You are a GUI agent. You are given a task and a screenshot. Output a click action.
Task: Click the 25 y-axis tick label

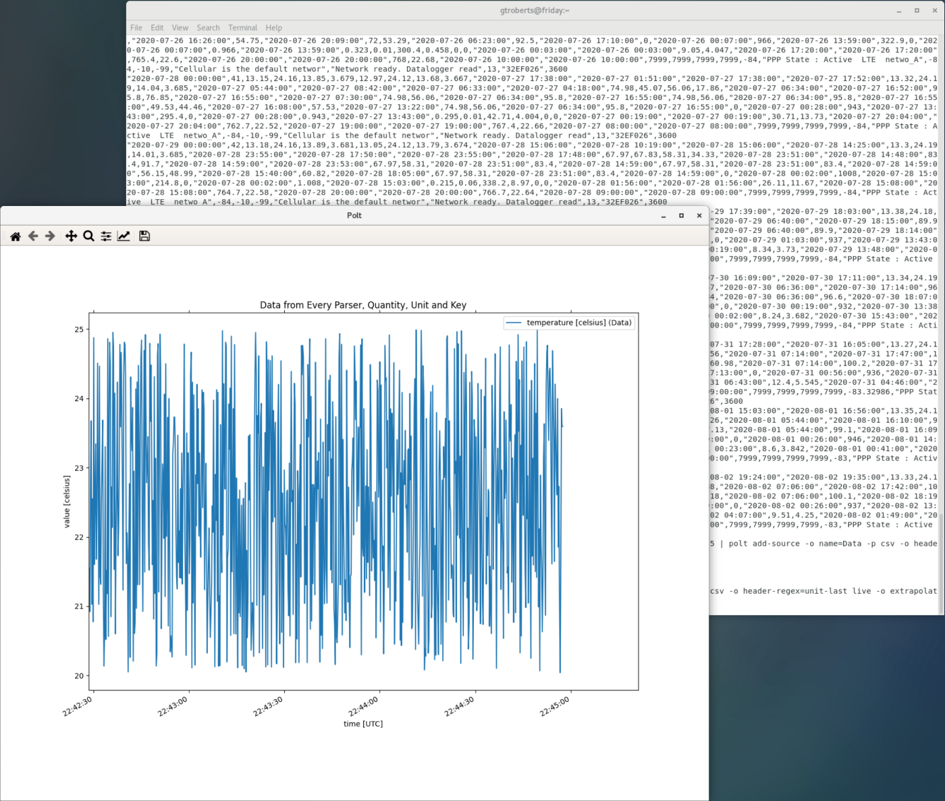tap(79, 330)
